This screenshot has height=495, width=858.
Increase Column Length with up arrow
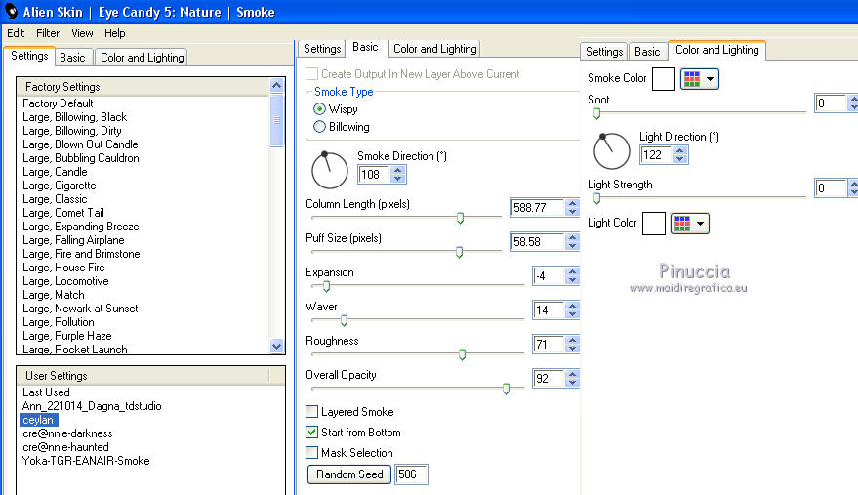pos(572,203)
